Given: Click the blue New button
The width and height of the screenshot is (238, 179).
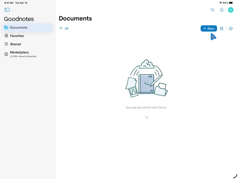Looking at the screenshot, I should (209, 29).
